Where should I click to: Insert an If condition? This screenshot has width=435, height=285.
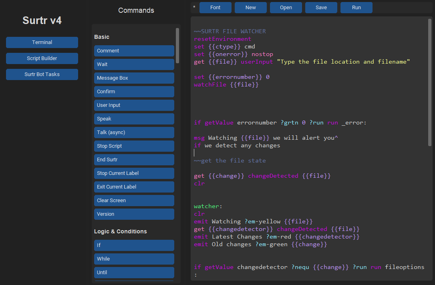pos(134,245)
